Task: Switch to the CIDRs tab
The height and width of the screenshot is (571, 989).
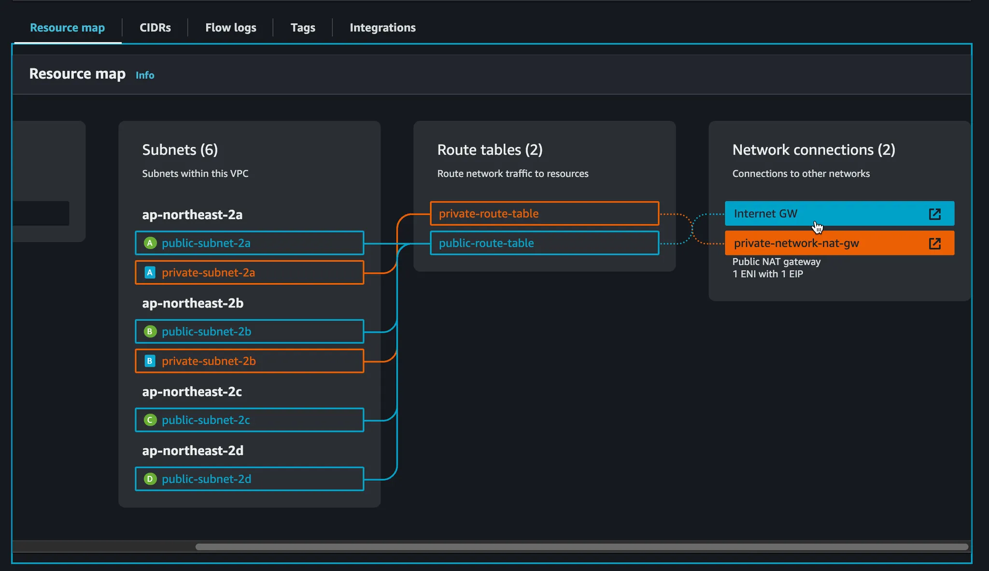Action: pyautogui.click(x=155, y=28)
